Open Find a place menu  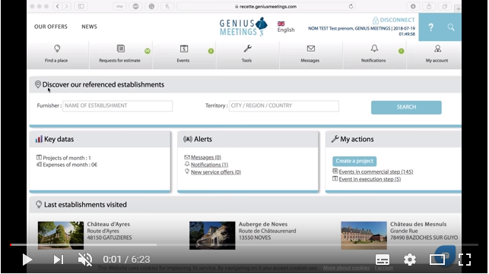(x=58, y=55)
